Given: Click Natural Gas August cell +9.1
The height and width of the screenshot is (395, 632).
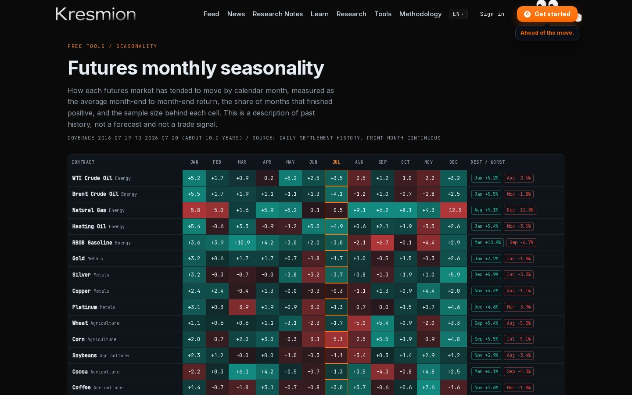Looking at the screenshot, I should (359, 210).
